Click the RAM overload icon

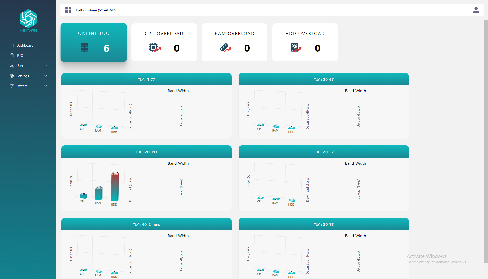point(225,48)
